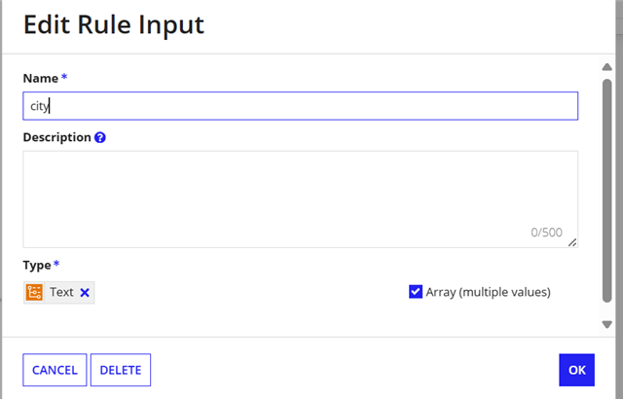623x399 pixels.
Task: Click the Description resize handle corner
Action: click(x=572, y=242)
